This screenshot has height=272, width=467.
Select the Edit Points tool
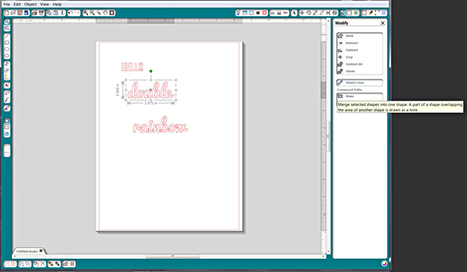pos(7,28)
